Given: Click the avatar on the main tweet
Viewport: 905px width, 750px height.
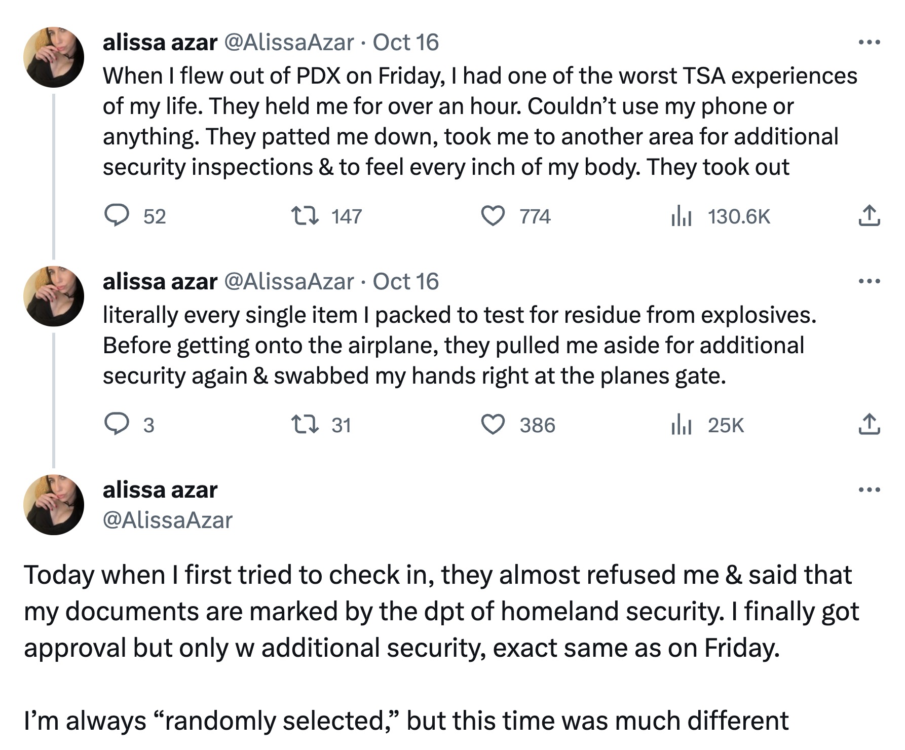Looking at the screenshot, I should (54, 505).
